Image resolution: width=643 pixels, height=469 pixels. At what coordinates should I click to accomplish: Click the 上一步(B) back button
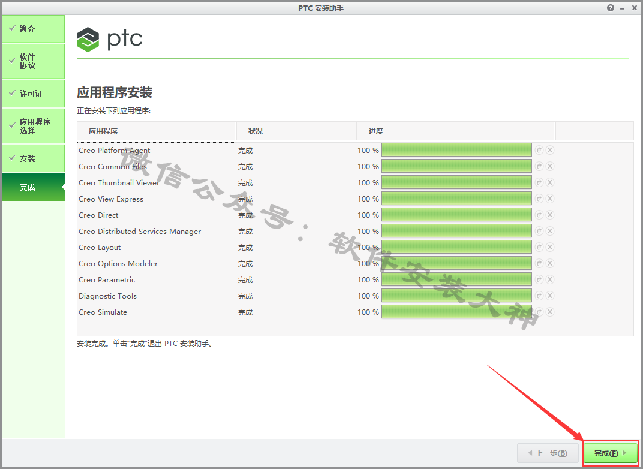tap(548, 453)
